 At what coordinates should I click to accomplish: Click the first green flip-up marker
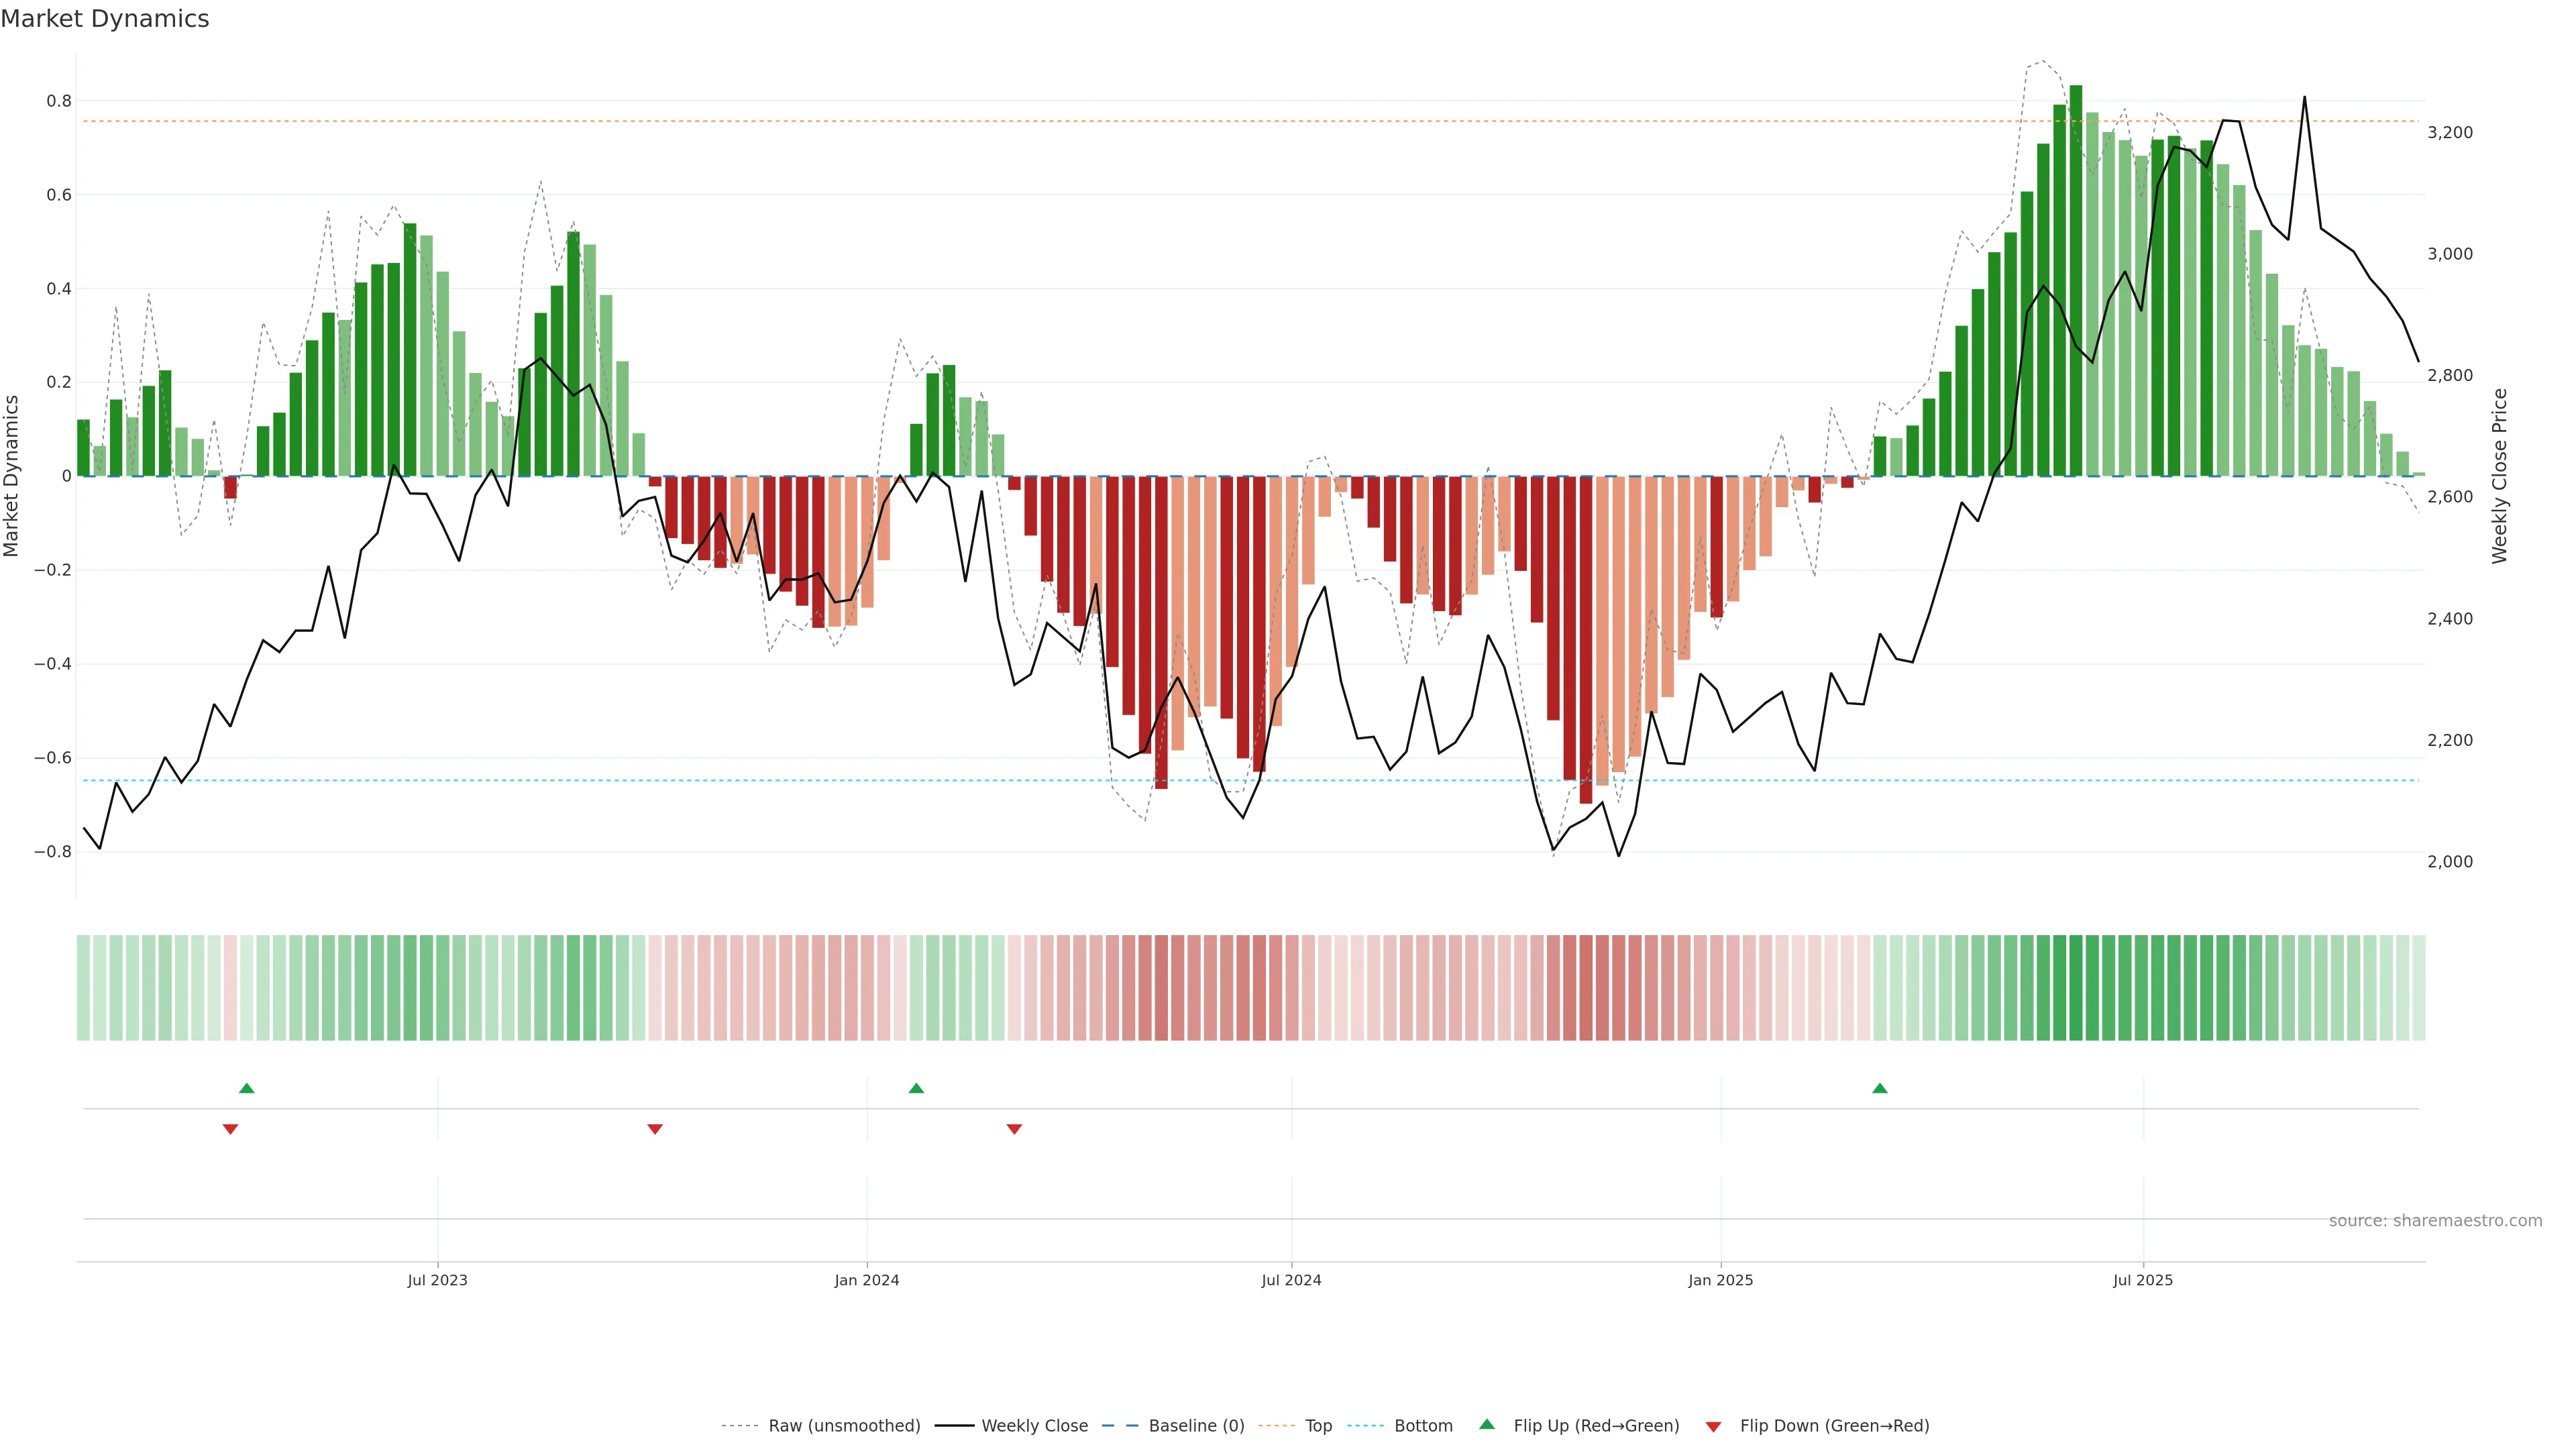pos(247,1088)
